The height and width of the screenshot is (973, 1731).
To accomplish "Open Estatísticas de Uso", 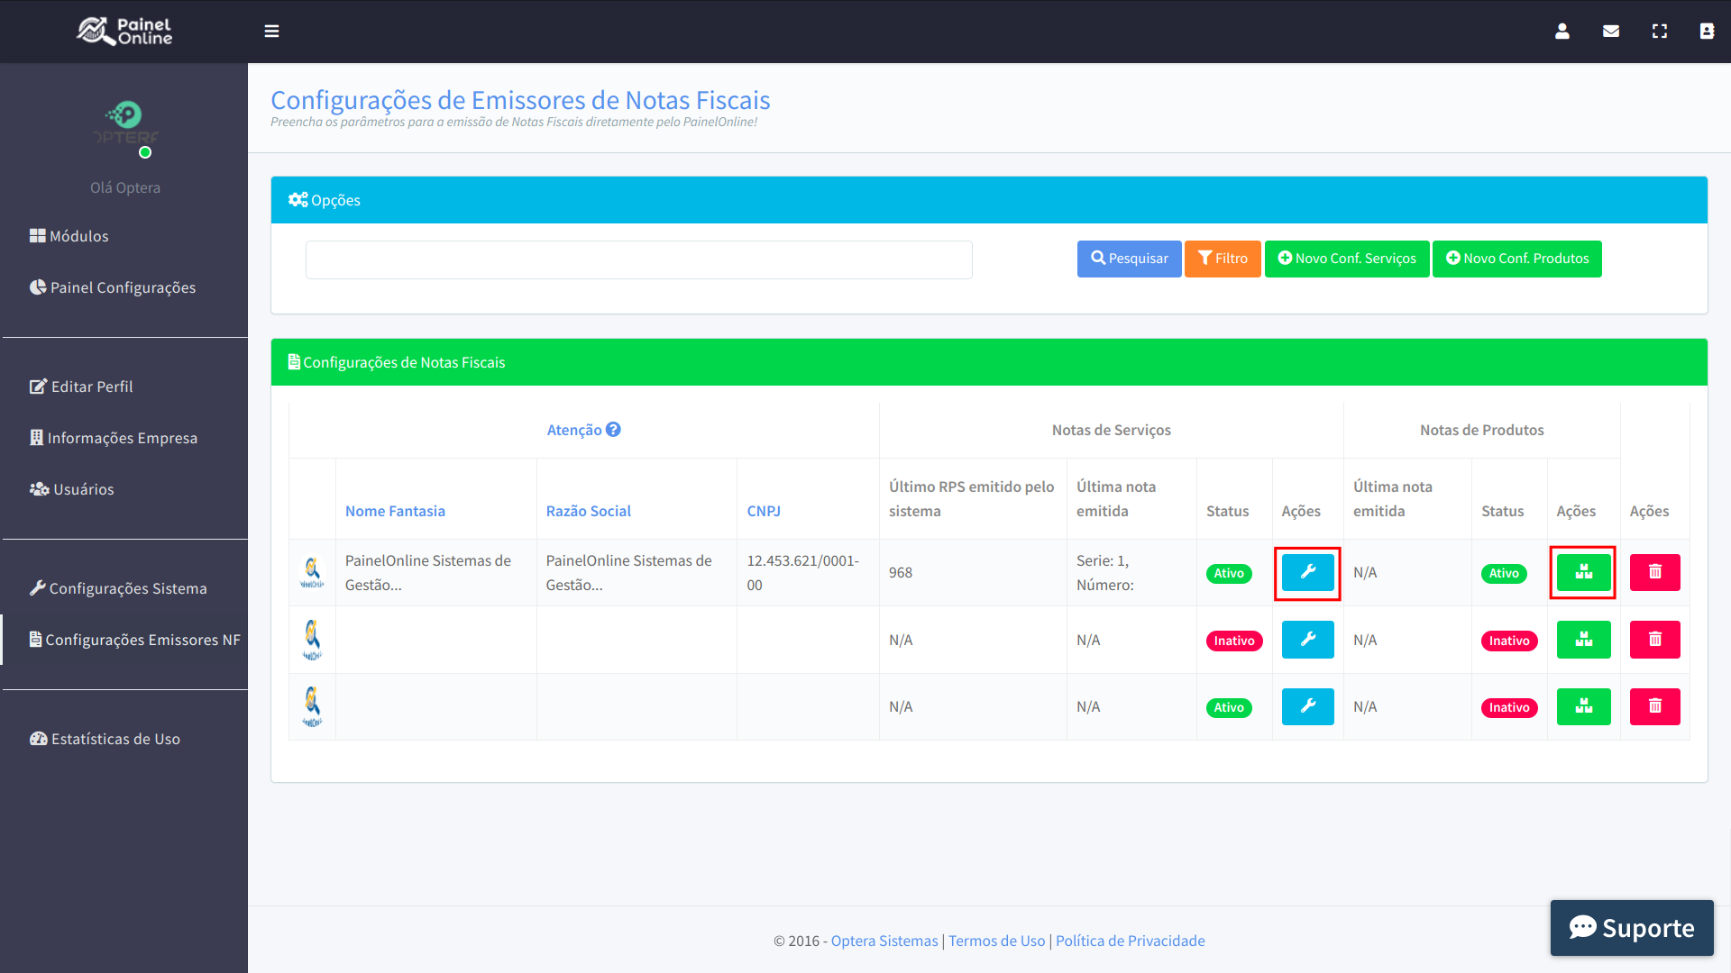I will pos(105,739).
